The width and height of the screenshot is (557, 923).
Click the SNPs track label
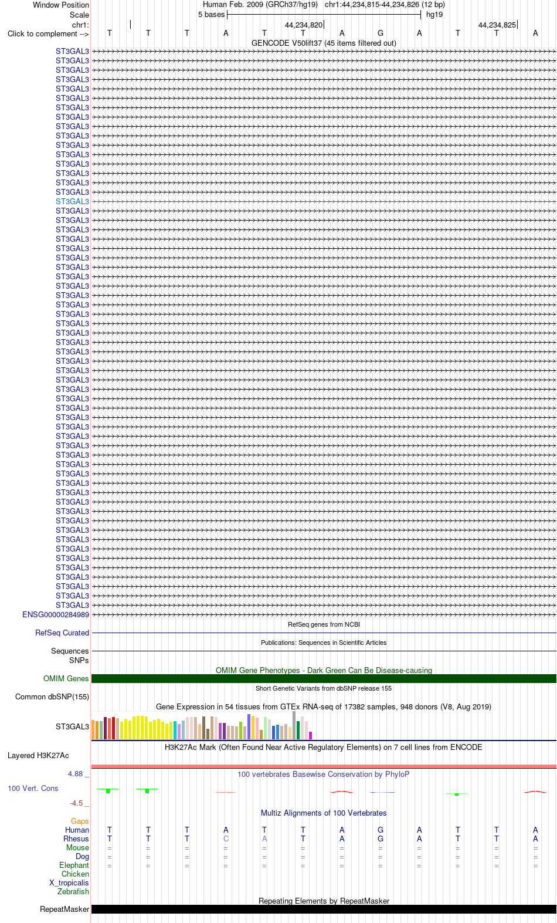[79, 660]
